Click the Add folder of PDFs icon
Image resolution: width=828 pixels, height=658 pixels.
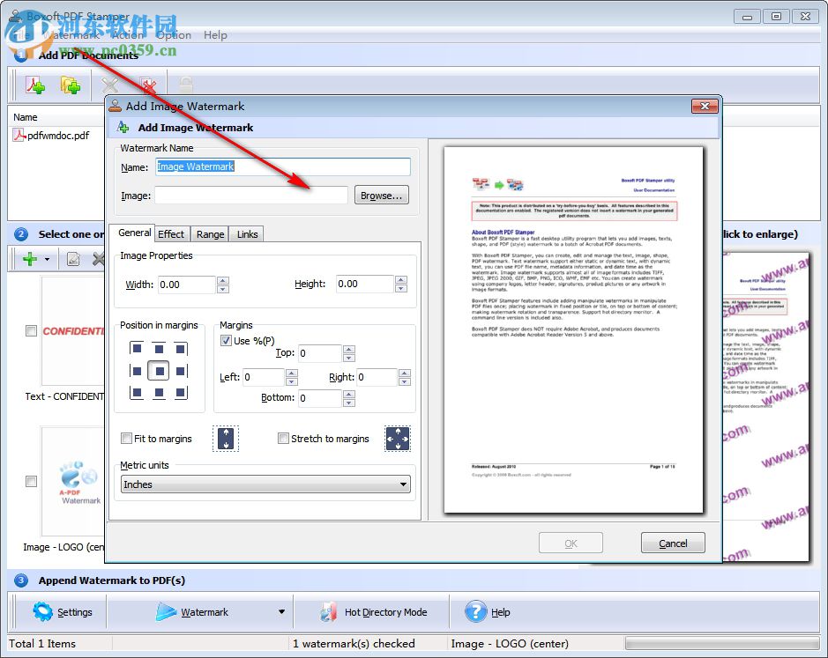[x=70, y=84]
